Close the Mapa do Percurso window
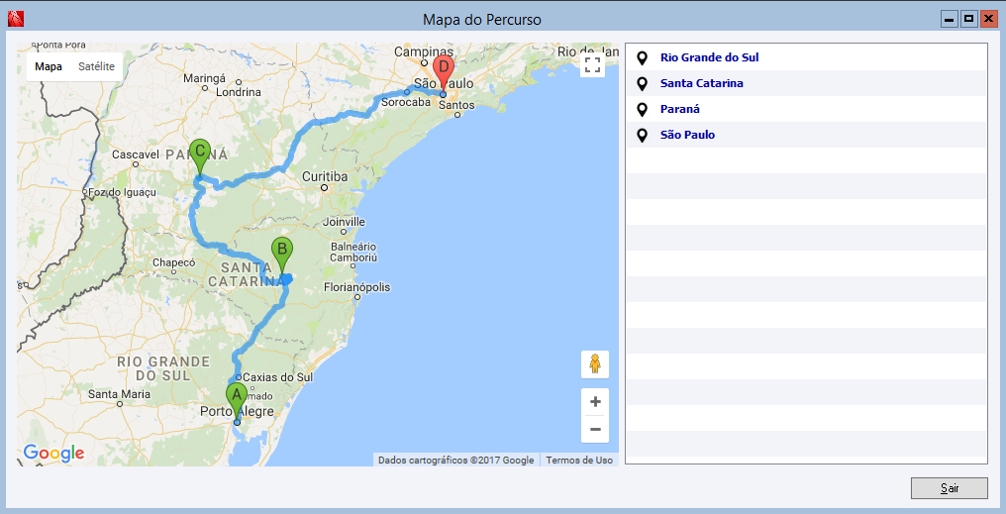 988,19
